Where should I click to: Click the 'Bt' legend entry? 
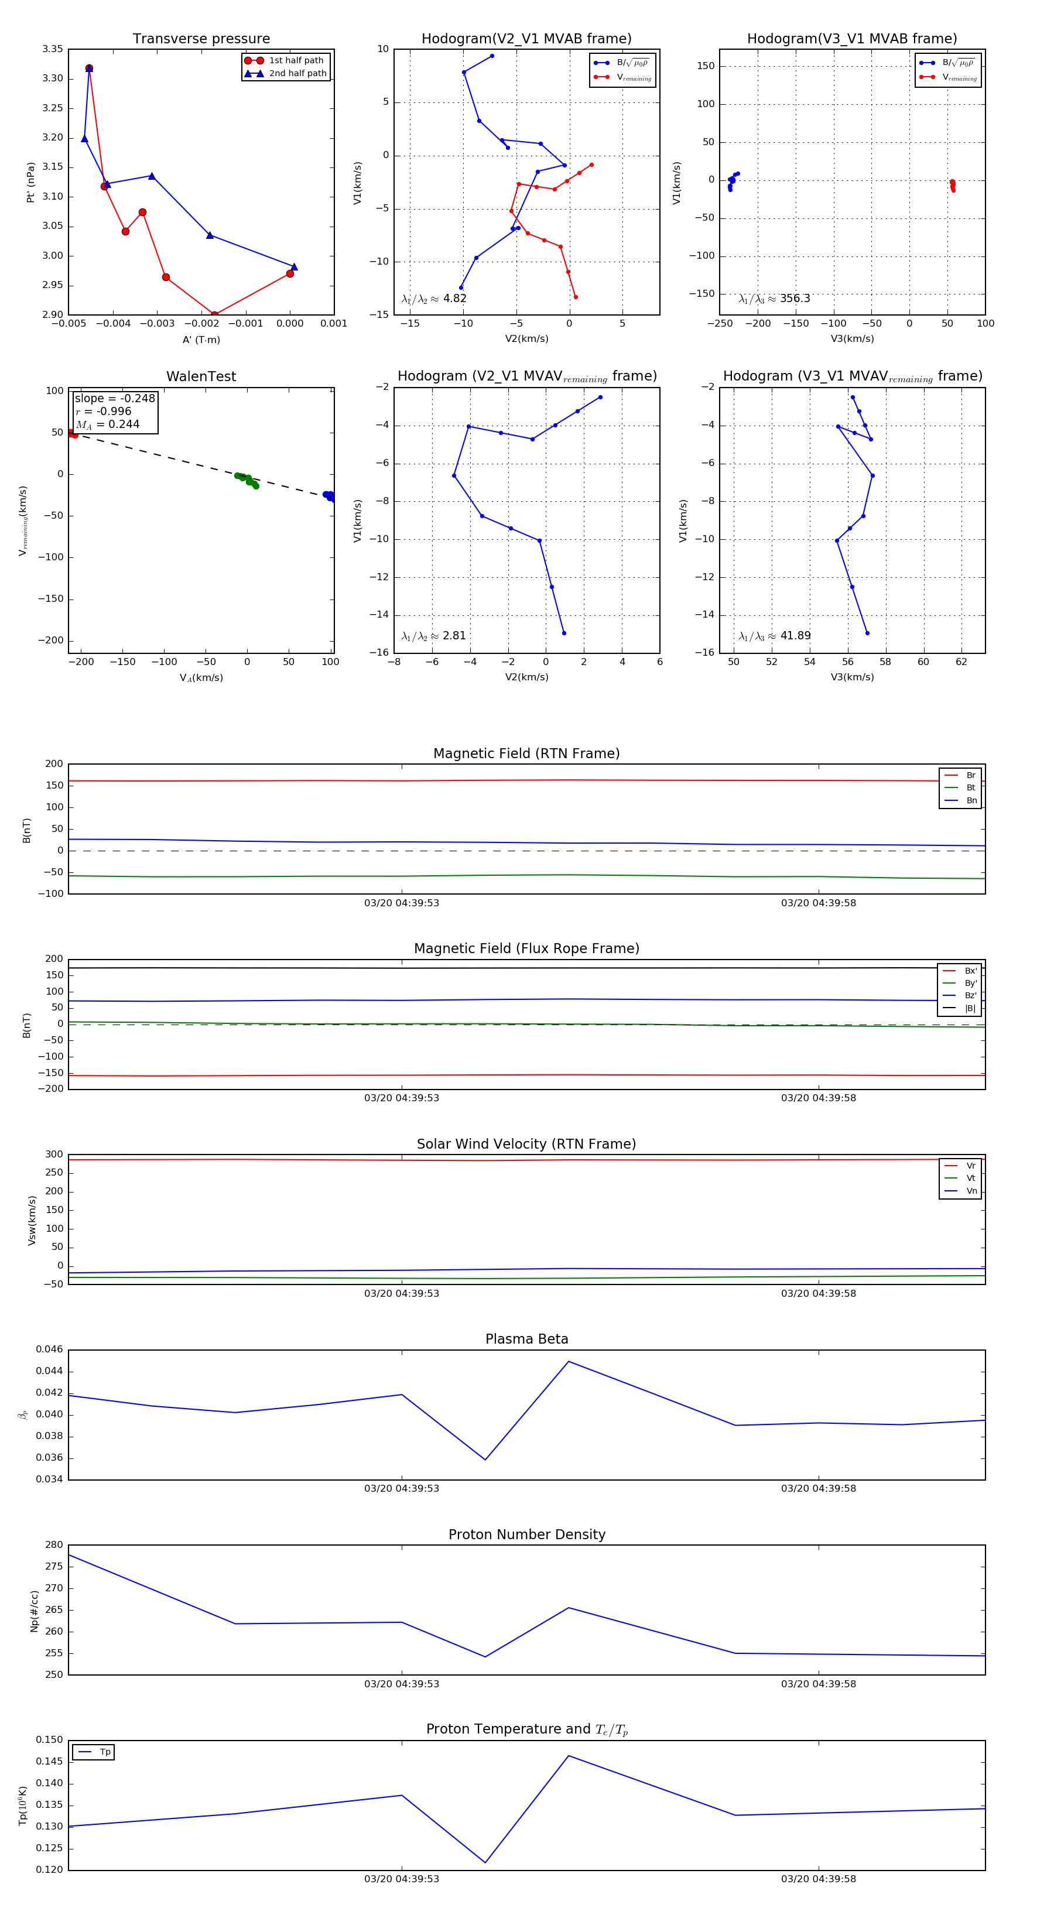(x=960, y=788)
